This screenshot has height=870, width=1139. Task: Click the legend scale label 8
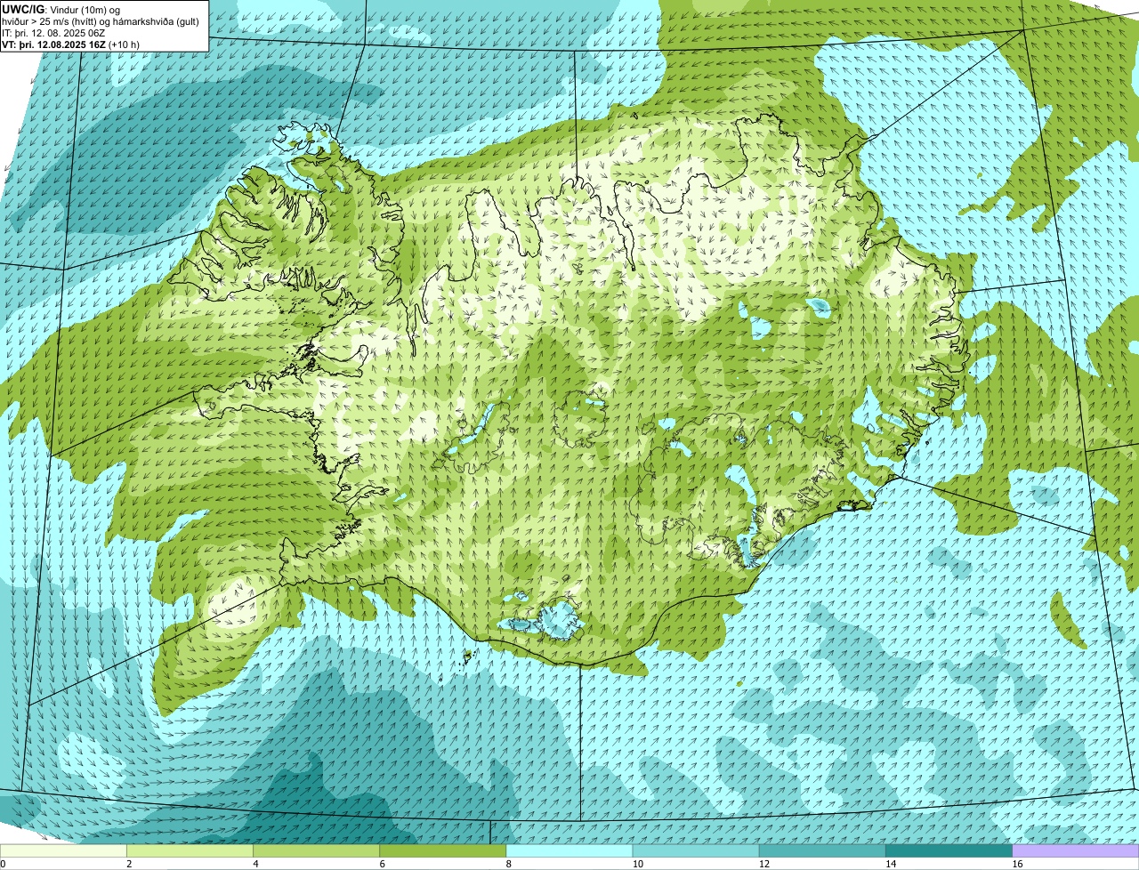(509, 864)
